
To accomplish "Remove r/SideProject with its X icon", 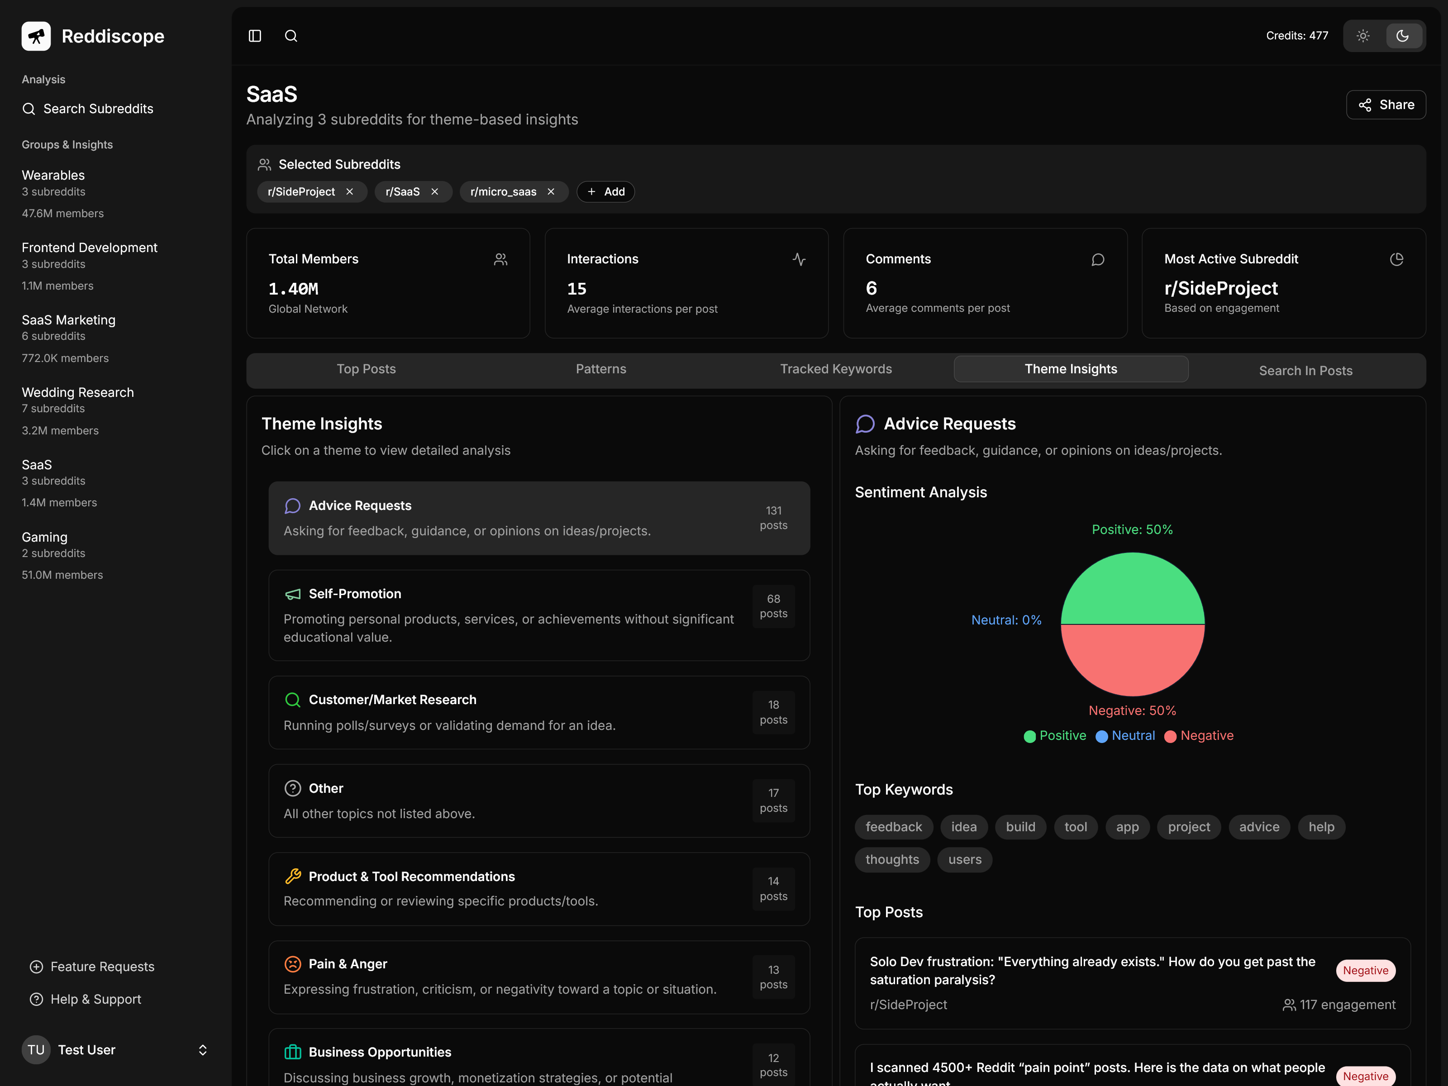I will (350, 192).
